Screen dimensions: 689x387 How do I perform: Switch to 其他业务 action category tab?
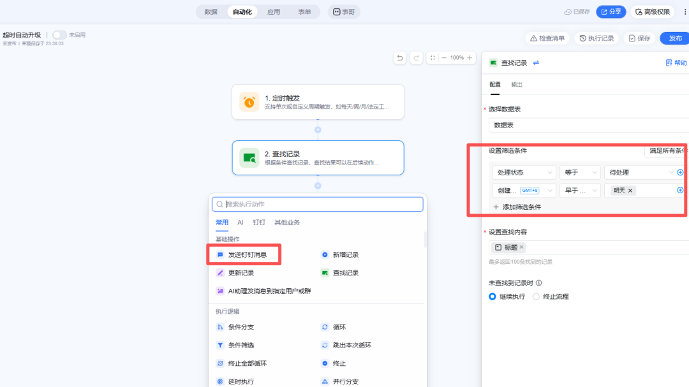[287, 223]
